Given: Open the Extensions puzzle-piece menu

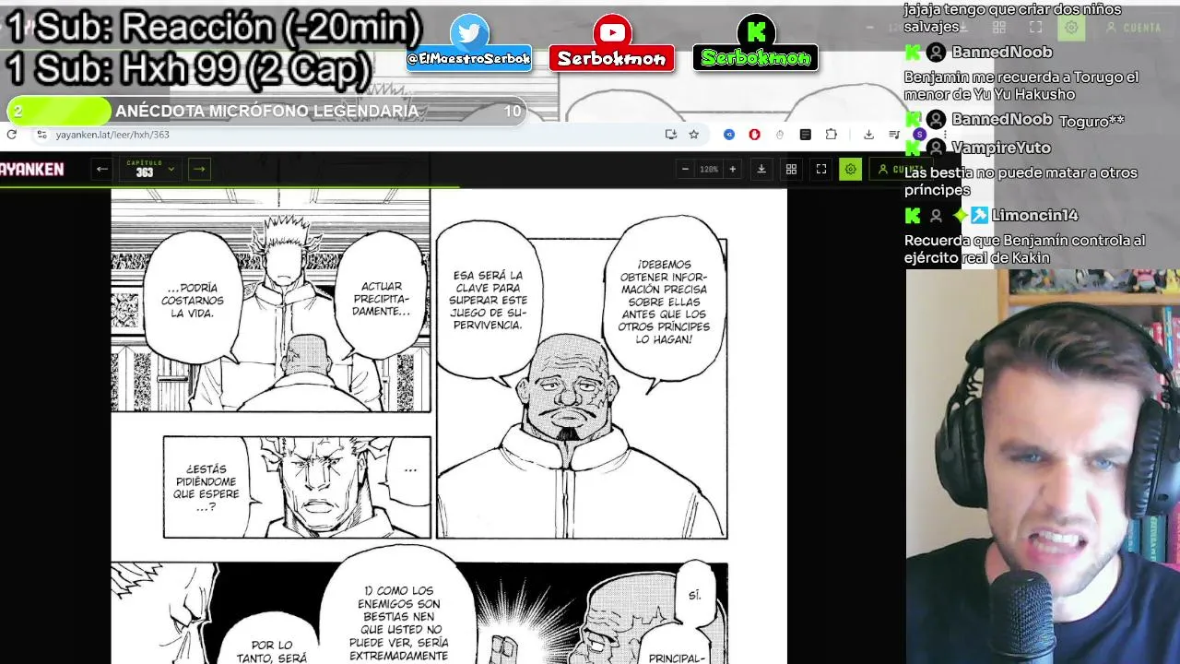Looking at the screenshot, I should point(831,135).
